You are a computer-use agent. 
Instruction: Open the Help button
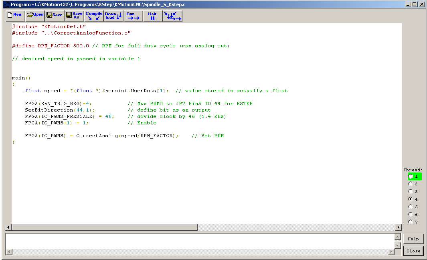coord(413,239)
